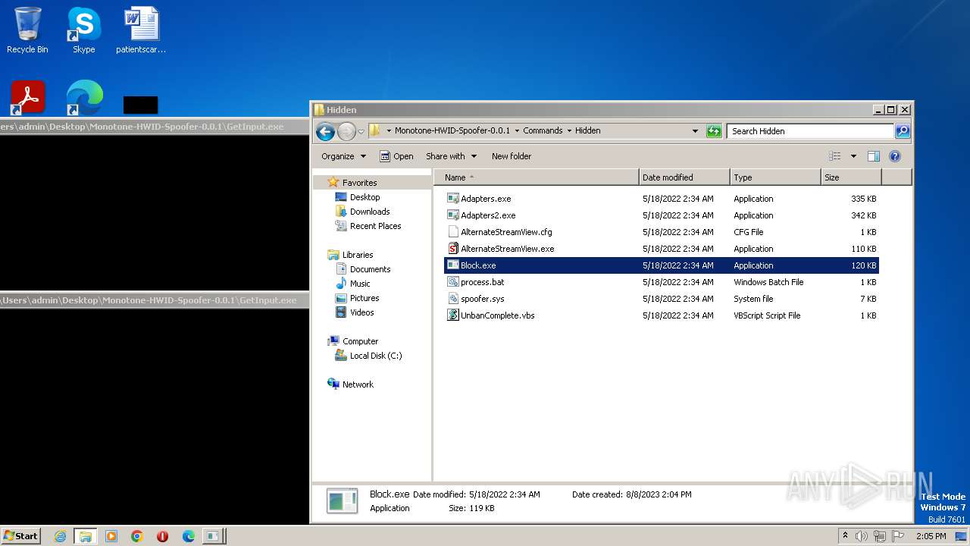Click the Commands breadcrumb segment
Image resolution: width=970 pixels, height=546 pixels.
tap(543, 131)
